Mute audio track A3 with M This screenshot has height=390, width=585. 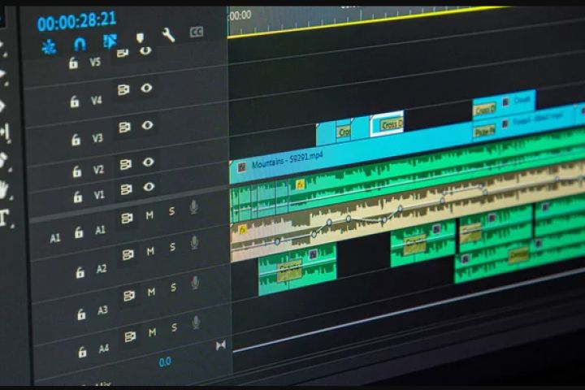[x=151, y=292]
